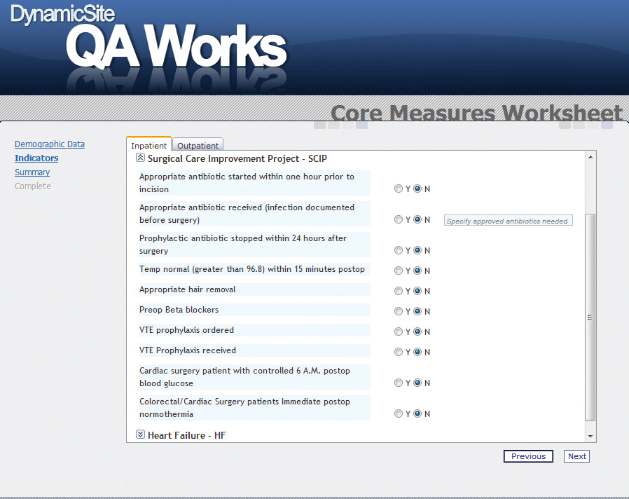Mark Y for VTE Prophylaxis received
The width and height of the screenshot is (629, 499).
(399, 352)
